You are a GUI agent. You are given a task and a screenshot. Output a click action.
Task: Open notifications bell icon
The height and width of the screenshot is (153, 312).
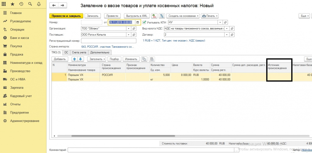coord(39,4)
